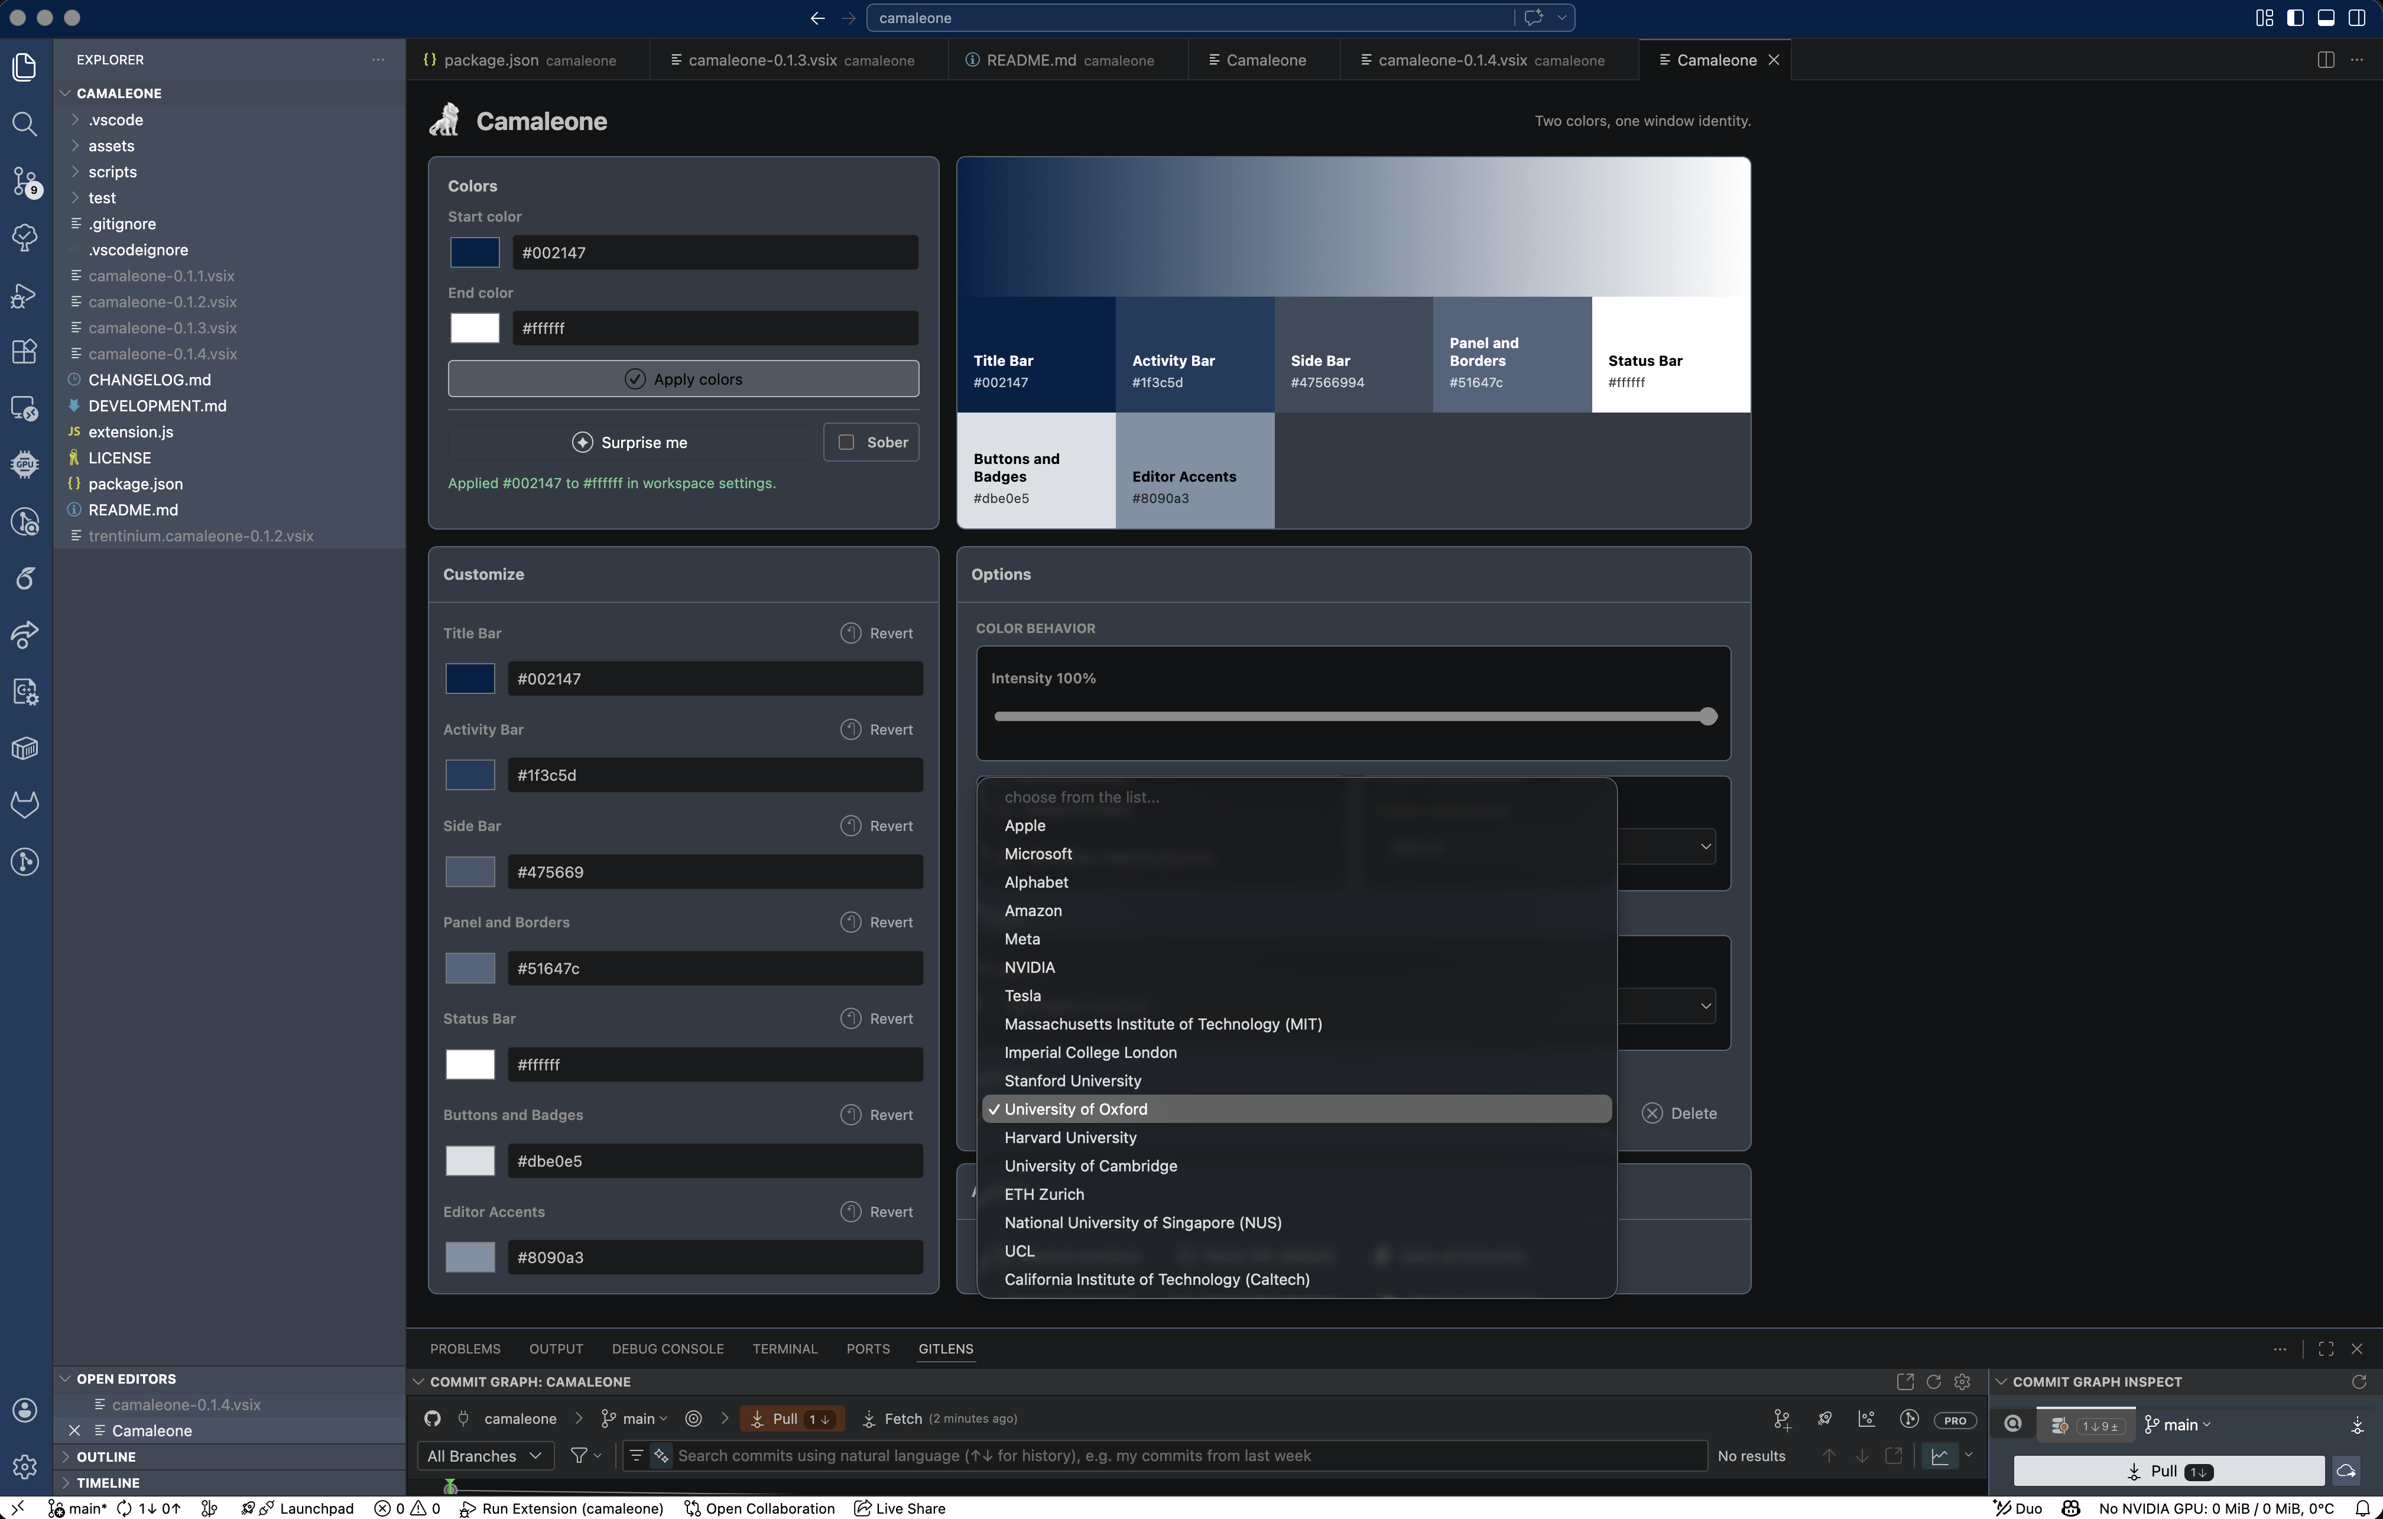Screen dimensions: 2383x1519
Task: Toggle natural language search mode
Action: [661, 1456]
